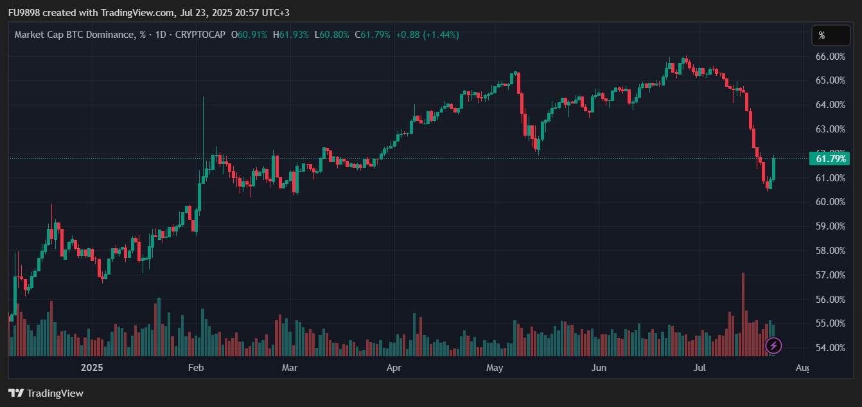This screenshot has width=862, height=407.
Task: Click the 60.00% price scale label
Action: pyautogui.click(x=830, y=202)
